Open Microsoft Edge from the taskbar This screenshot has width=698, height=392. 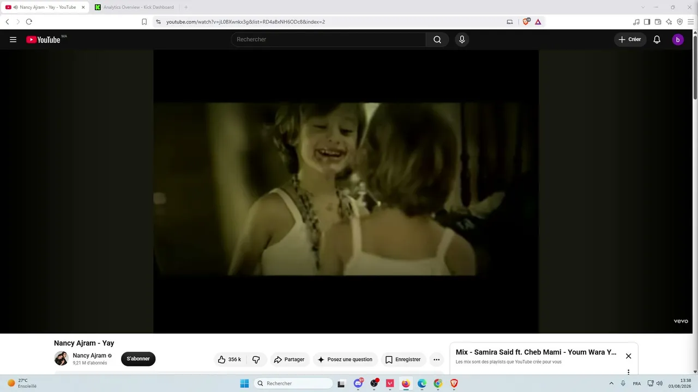click(x=422, y=383)
